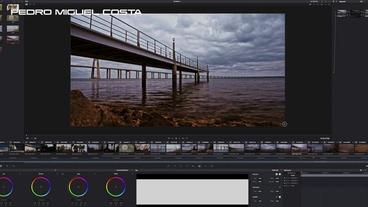368x207 pixels.
Task: Open the Sizing palette icon
Action: coord(206,166)
